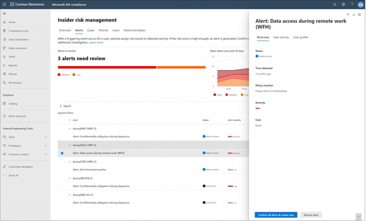
Task: Expand the Prototypes section chevron
Action: click(x=46, y=146)
